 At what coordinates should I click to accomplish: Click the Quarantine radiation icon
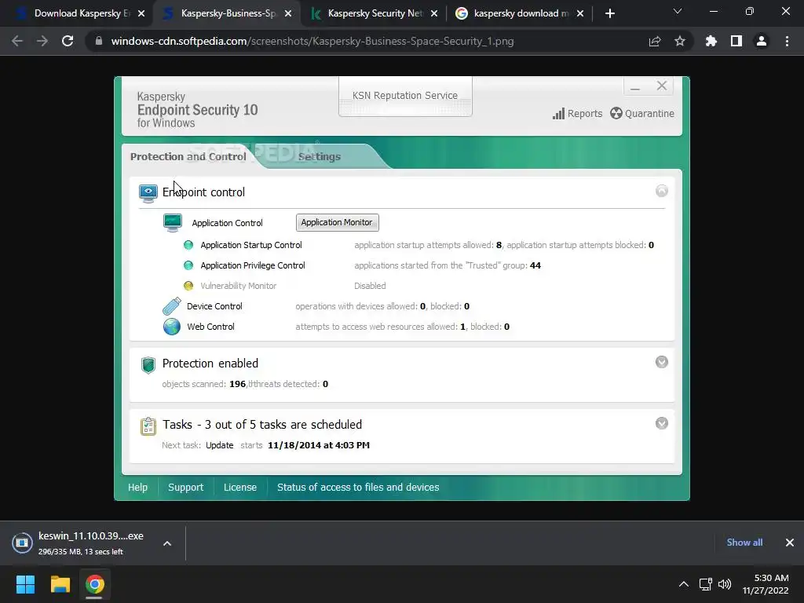click(616, 113)
